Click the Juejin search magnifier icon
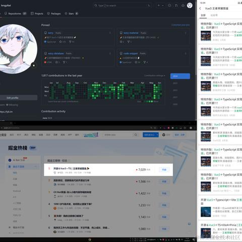Screen dimensions: 242x242 (x=136, y=135)
